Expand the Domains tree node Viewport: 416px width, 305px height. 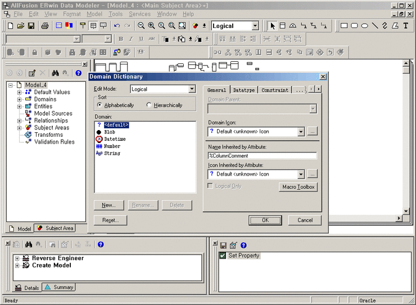(19, 99)
